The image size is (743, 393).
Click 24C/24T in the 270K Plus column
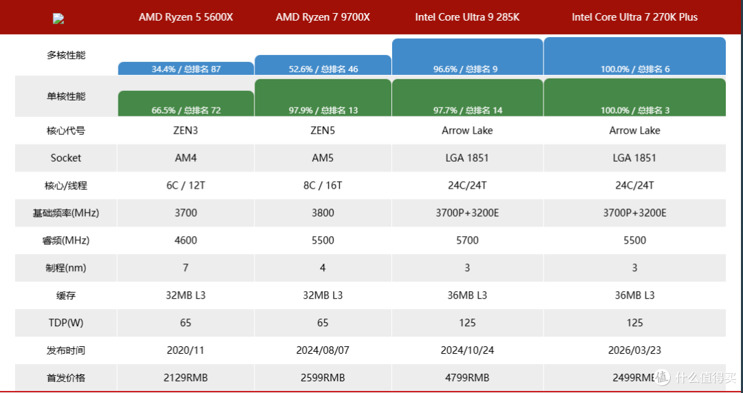634,185
